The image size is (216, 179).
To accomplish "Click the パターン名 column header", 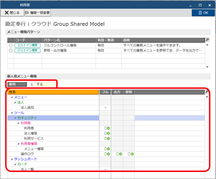I will coord(69,40).
